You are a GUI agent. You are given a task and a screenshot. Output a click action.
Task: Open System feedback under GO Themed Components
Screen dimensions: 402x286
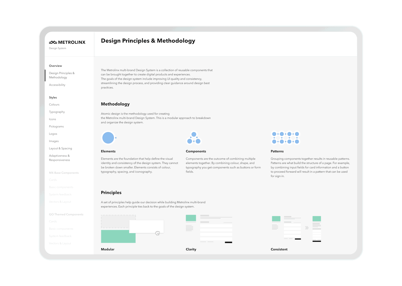tap(60, 236)
